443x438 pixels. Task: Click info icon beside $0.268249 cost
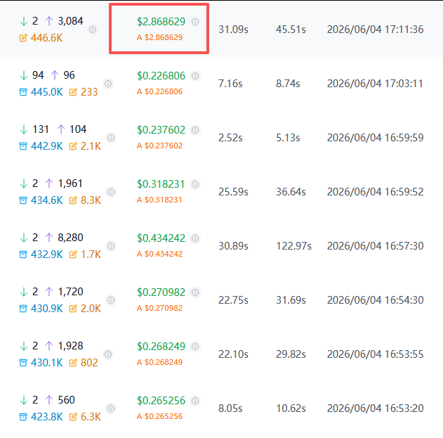coord(195,347)
